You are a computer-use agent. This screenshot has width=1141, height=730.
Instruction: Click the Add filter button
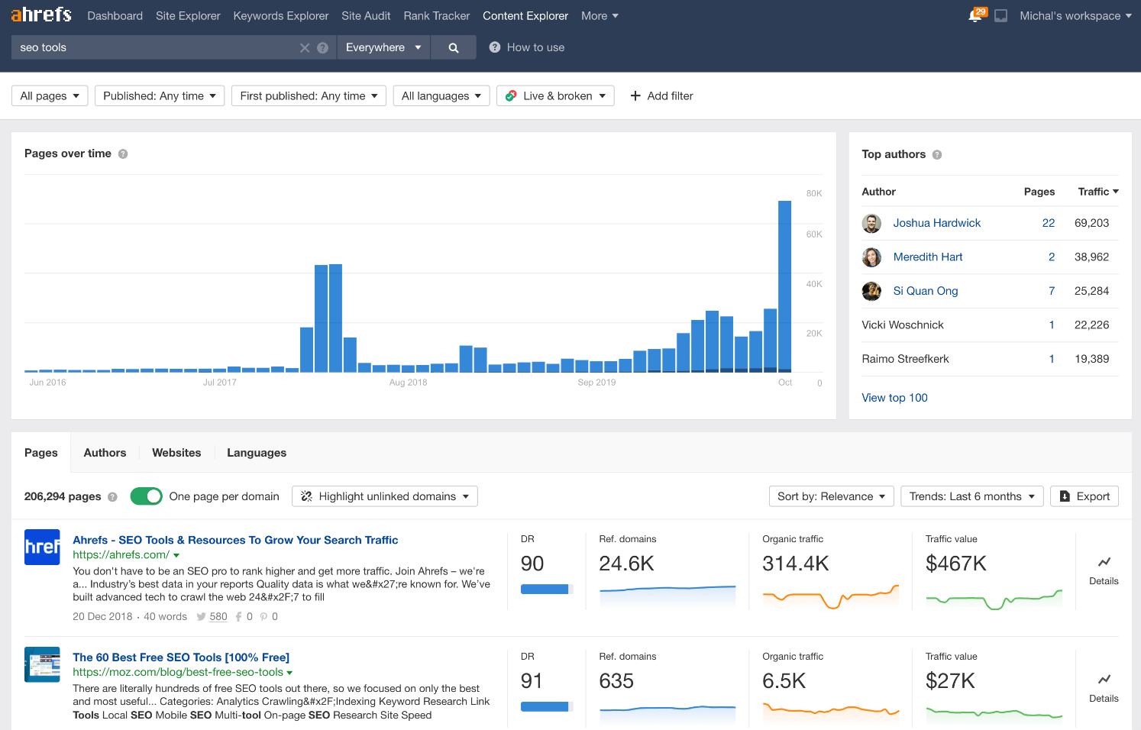[661, 95]
